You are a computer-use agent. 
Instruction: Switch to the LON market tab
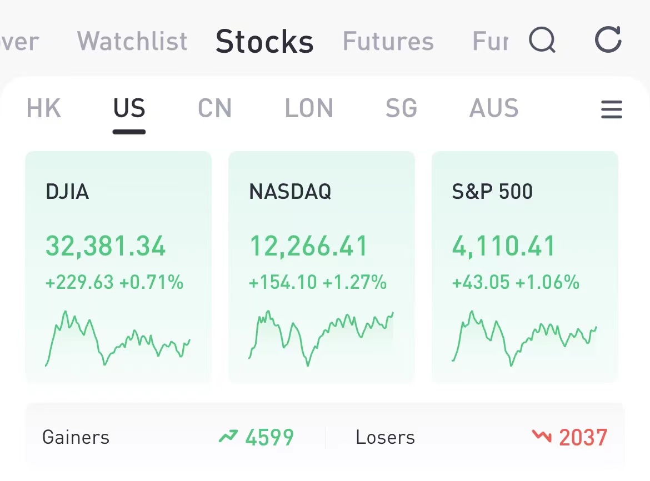(x=309, y=108)
